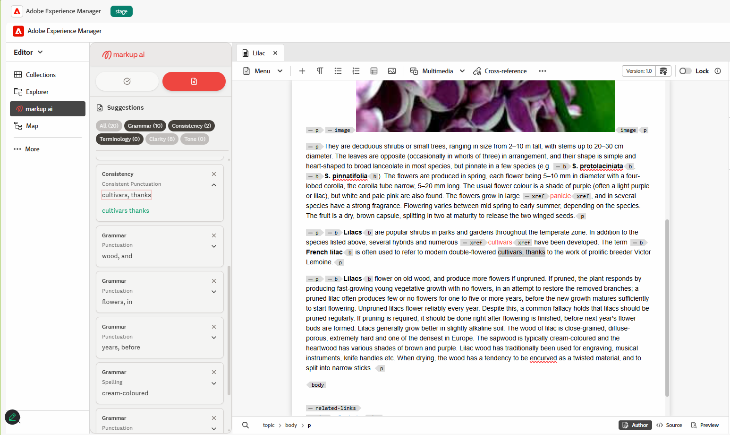Select markup ai in sidebar
The width and height of the screenshot is (730, 435).
pyautogui.click(x=47, y=109)
